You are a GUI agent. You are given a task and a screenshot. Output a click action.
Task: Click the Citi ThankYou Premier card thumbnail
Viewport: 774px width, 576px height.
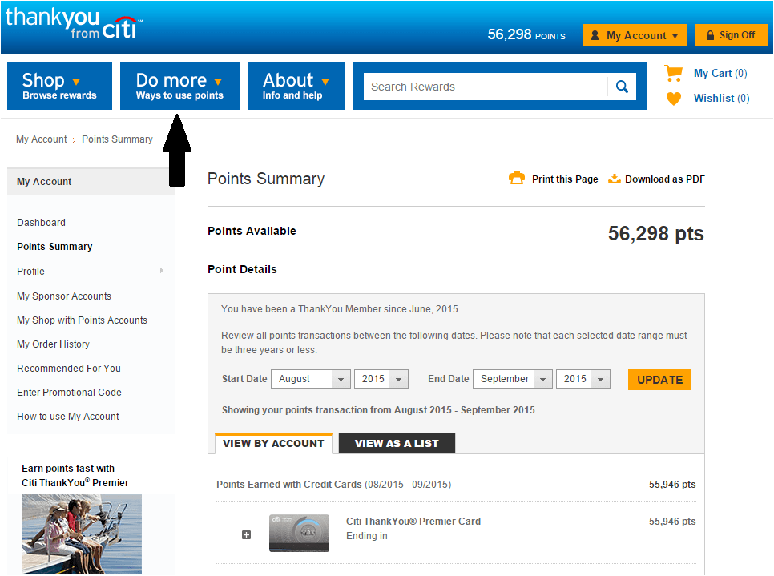point(299,533)
